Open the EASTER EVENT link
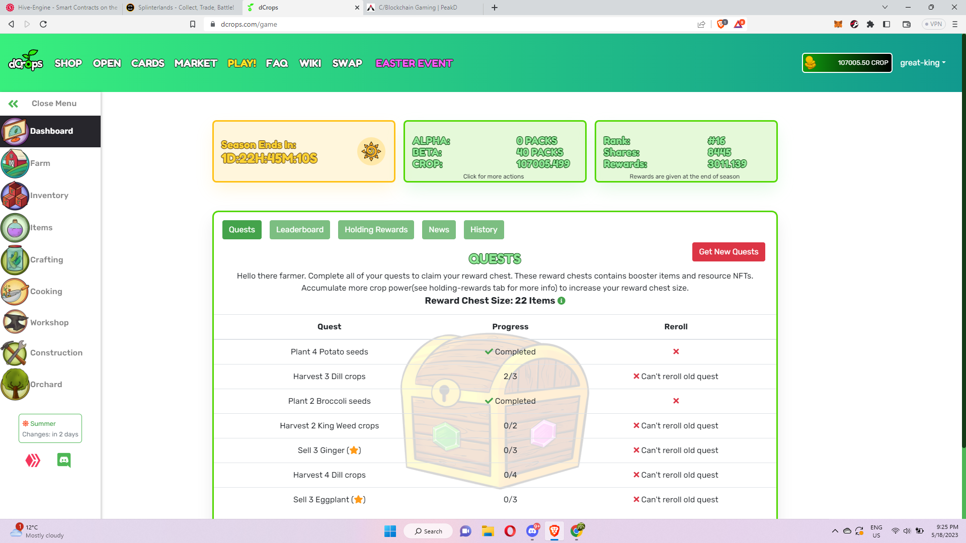966x543 pixels. coord(414,63)
